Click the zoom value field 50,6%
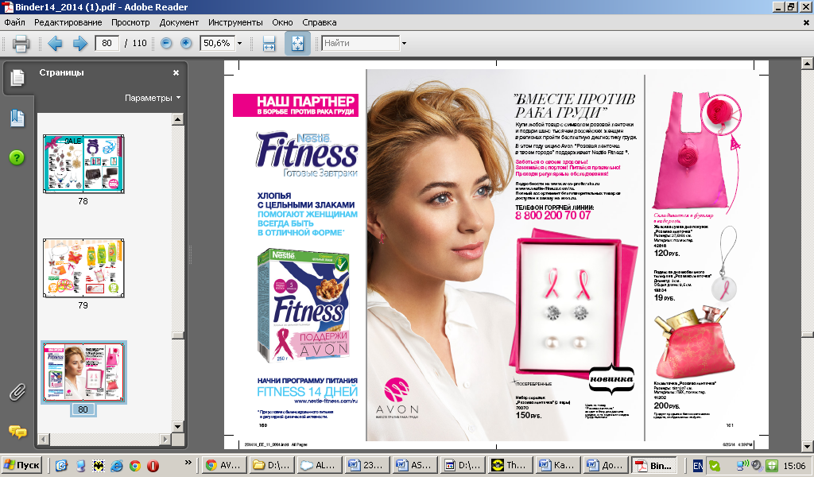814x477 pixels. tap(218, 43)
